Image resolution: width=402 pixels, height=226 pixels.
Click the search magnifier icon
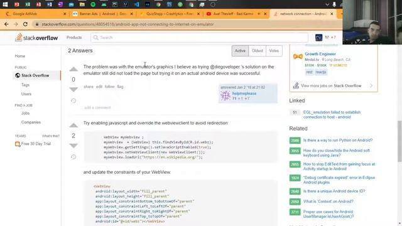95,38
